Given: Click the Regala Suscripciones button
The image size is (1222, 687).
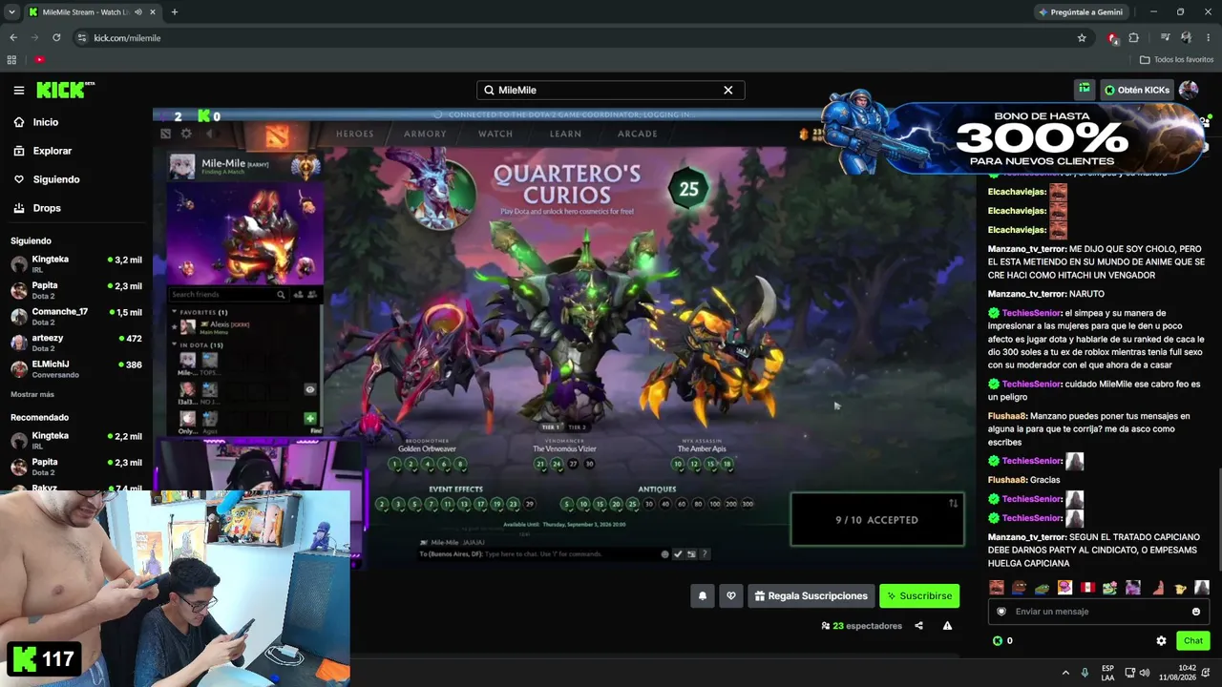Looking at the screenshot, I should (x=811, y=596).
